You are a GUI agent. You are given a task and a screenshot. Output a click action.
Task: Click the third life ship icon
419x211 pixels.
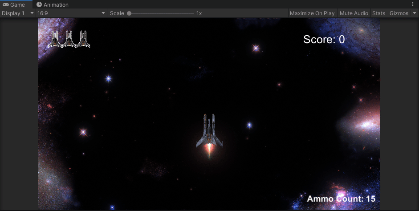tap(83, 39)
